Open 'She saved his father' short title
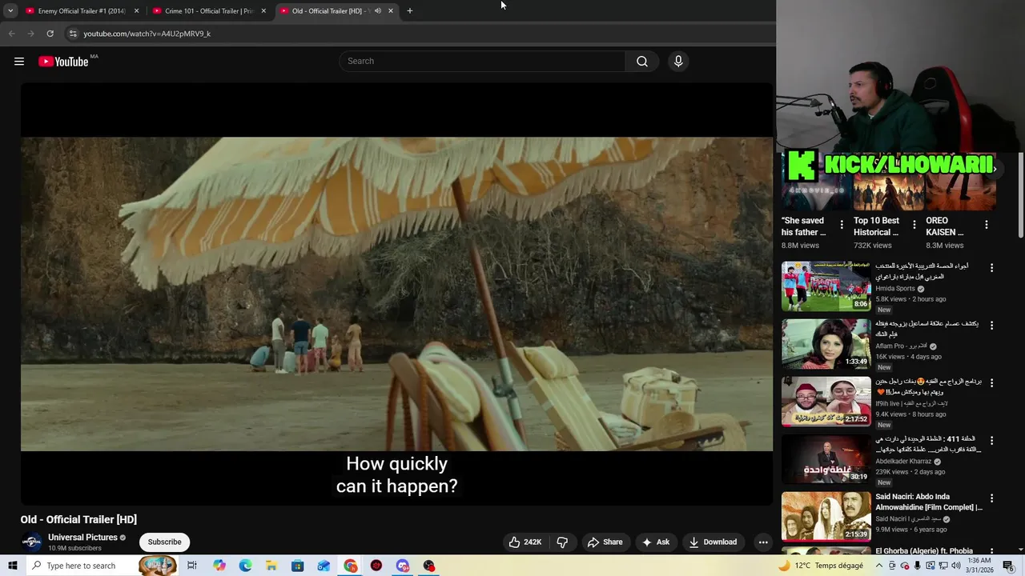This screenshot has height=576, width=1025. click(803, 226)
